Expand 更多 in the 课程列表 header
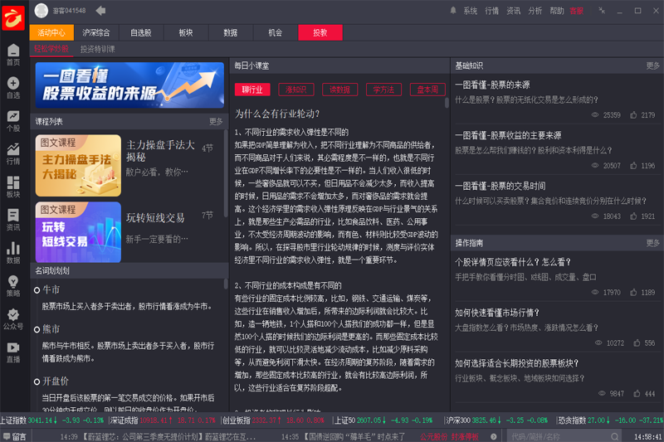Screen dimensions: 664x442 coord(216,121)
